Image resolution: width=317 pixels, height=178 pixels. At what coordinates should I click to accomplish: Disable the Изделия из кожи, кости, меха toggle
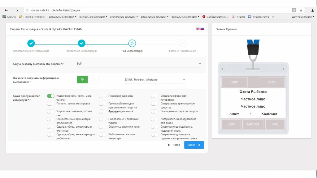click(x=51, y=96)
